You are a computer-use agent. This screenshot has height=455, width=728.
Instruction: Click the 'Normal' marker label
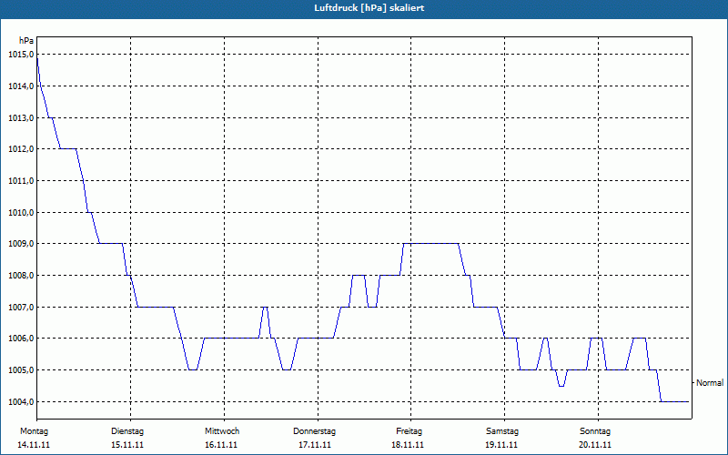tap(710, 383)
